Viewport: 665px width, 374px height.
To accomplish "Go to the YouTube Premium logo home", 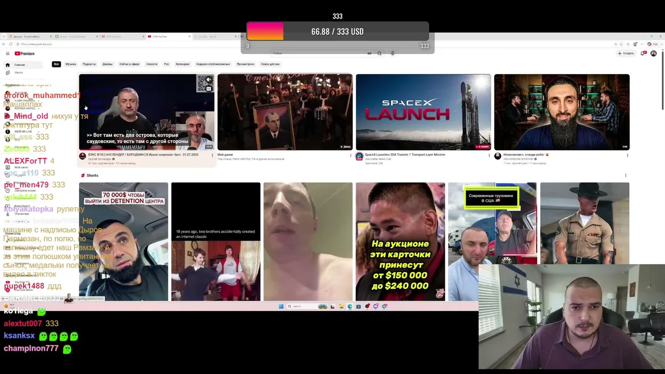I will [24, 54].
